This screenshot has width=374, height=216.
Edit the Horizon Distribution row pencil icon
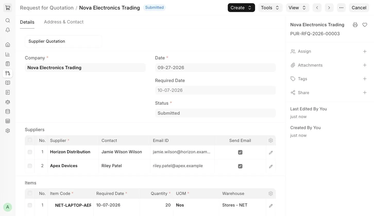(271, 152)
